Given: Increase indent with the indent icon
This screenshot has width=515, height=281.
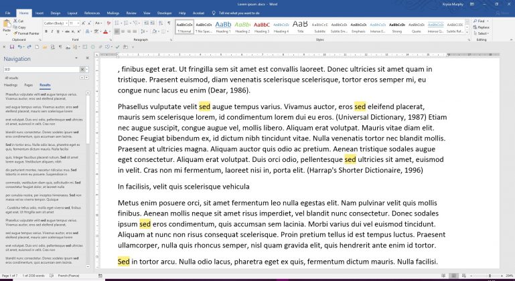Looking at the screenshot, I should coord(153,23).
